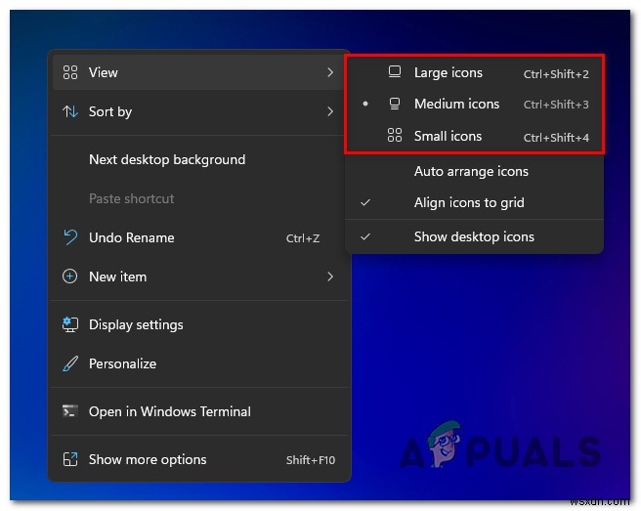The height and width of the screenshot is (511, 641).
Task: Choose Open in Windows Terminal
Action: coord(199,411)
